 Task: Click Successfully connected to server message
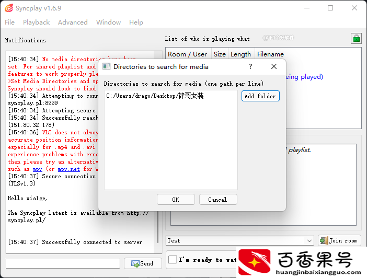pyautogui.click(x=92, y=242)
